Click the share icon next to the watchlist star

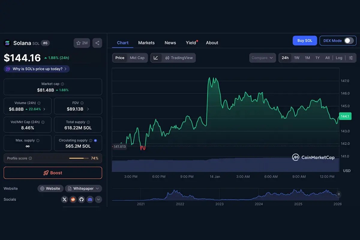pyautogui.click(x=97, y=43)
